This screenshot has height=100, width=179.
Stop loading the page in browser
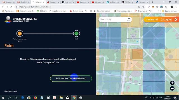point(11,7)
